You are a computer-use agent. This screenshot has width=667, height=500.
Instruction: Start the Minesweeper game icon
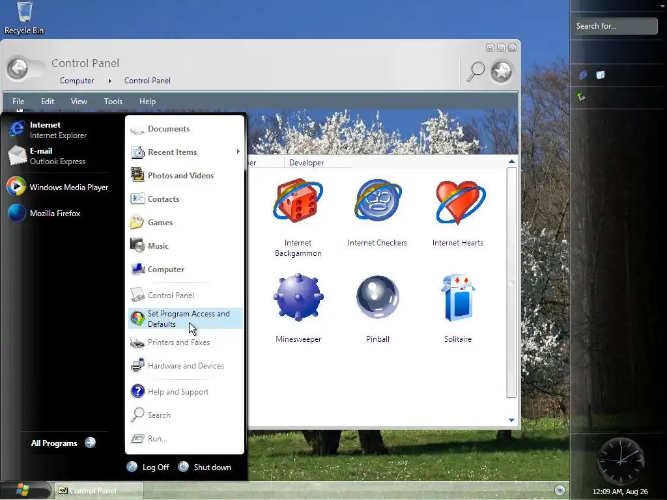[x=298, y=296]
